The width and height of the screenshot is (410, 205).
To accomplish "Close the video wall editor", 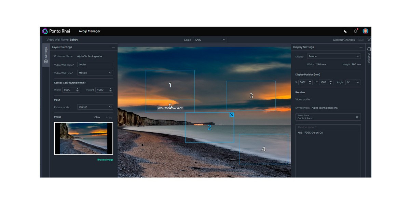I will [369, 40].
